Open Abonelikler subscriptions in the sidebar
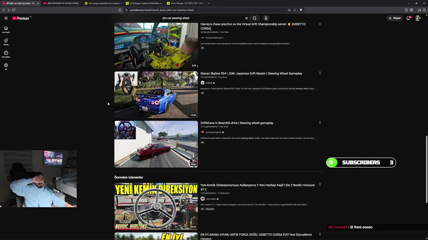Viewport: 428px width, 240px height. coord(6,54)
